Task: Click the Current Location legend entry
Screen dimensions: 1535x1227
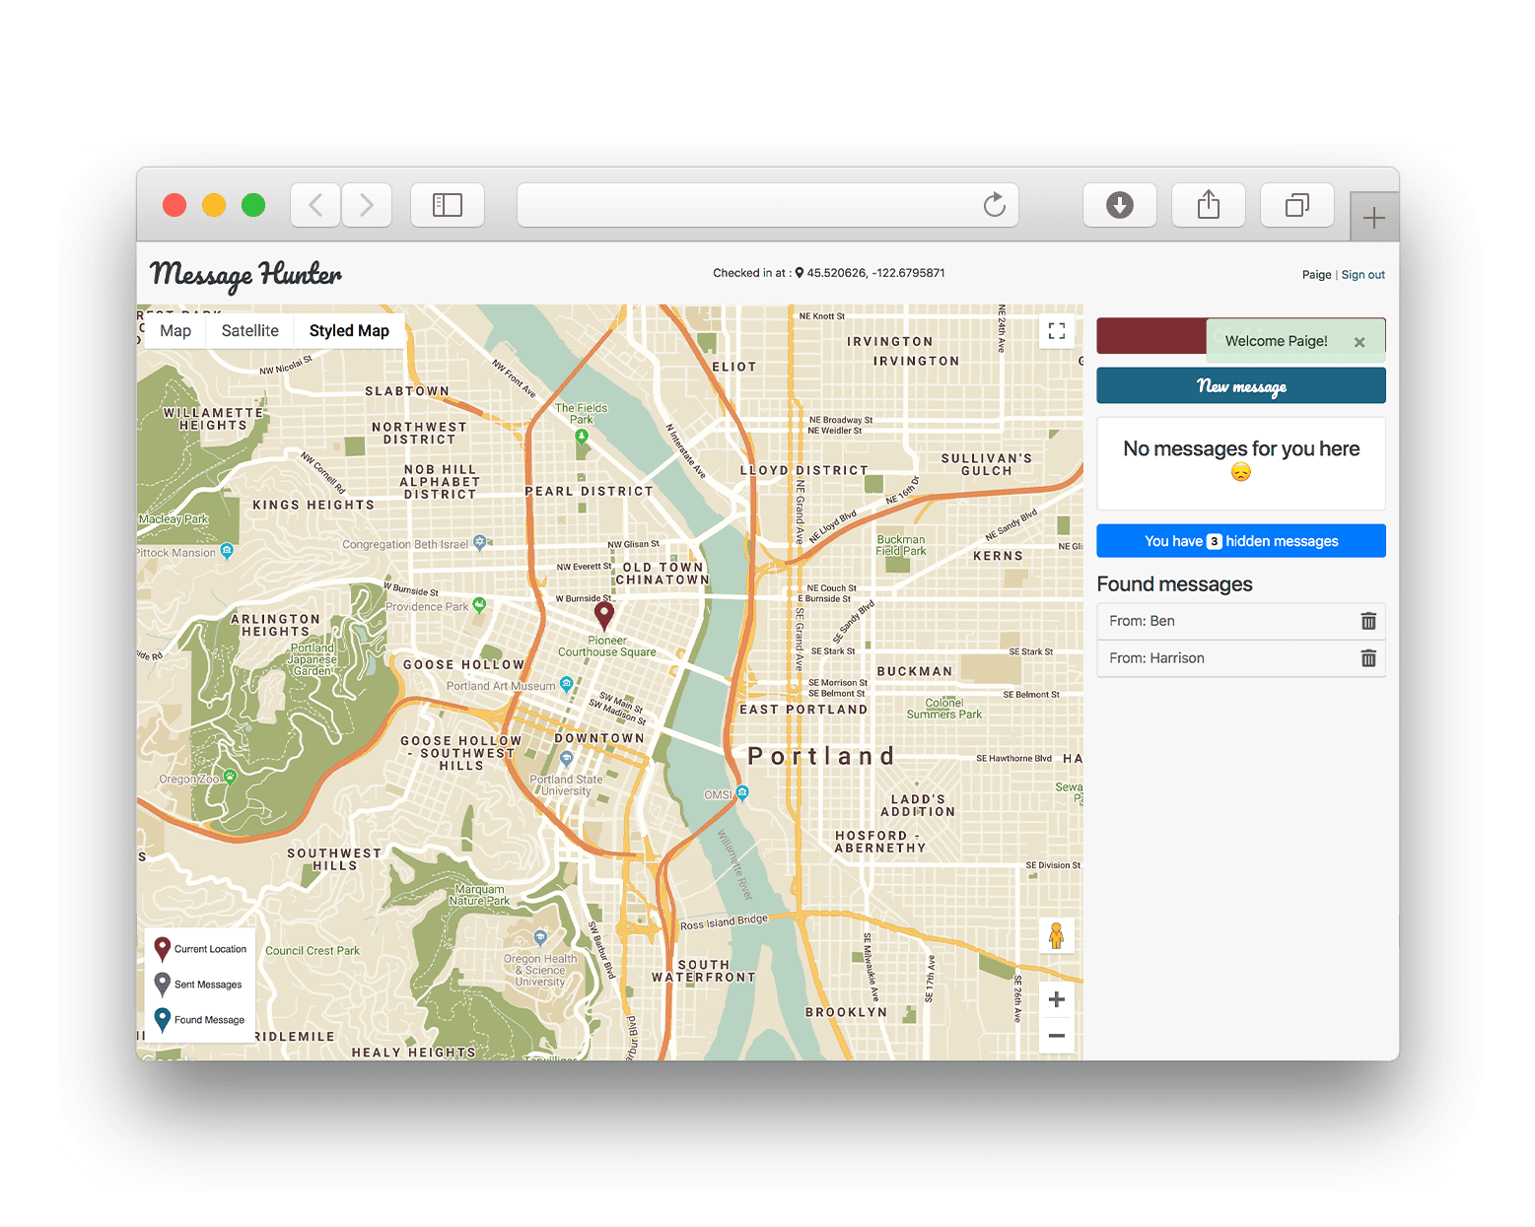Action: point(201,949)
